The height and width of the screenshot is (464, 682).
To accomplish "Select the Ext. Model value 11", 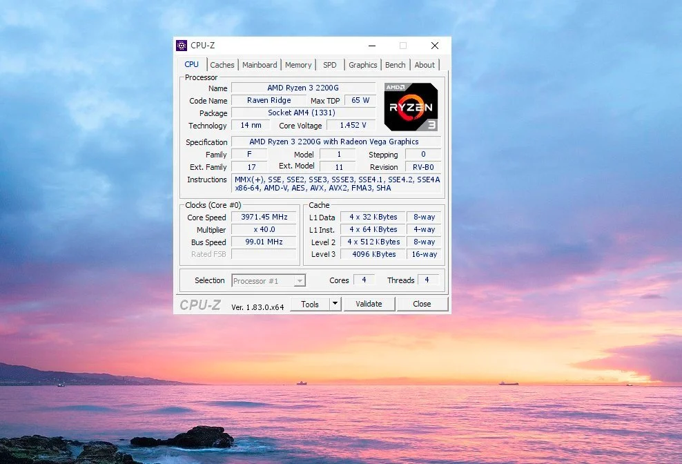I will (x=338, y=166).
